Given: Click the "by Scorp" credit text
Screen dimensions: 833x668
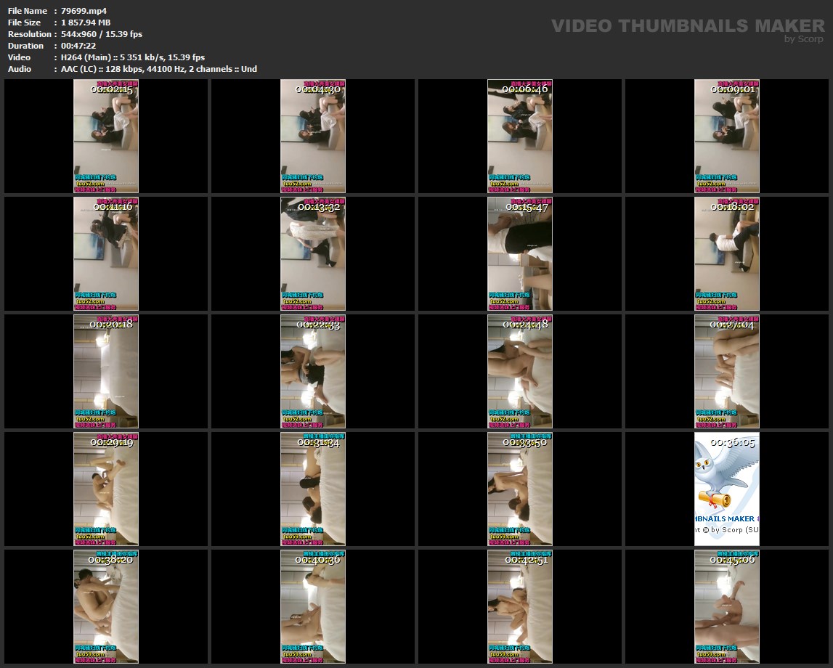Looking at the screenshot, I should point(804,39).
